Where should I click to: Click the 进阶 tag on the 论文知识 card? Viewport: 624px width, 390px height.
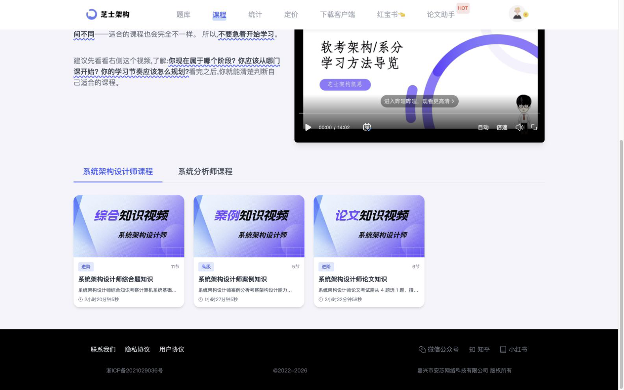326,267
